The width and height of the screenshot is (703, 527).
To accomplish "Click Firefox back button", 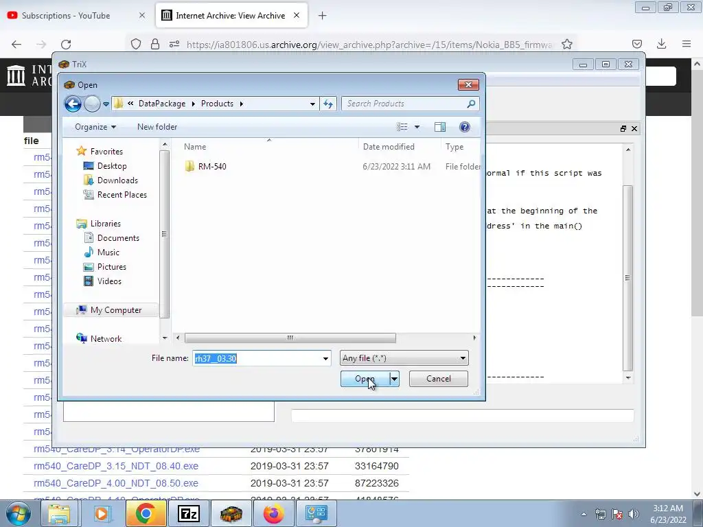I will [x=16, y=44].
